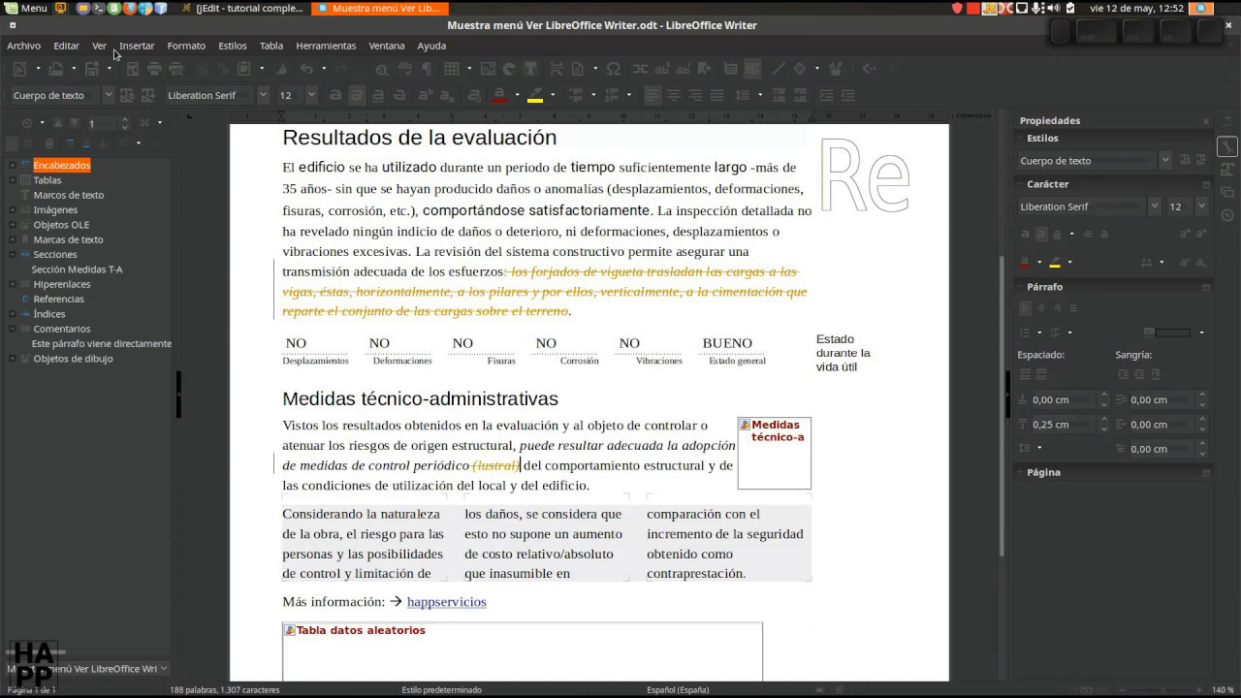This screenshot has width=1241, height=698.
Task: Open the Editar menu
Action: (x=66, y=46)
